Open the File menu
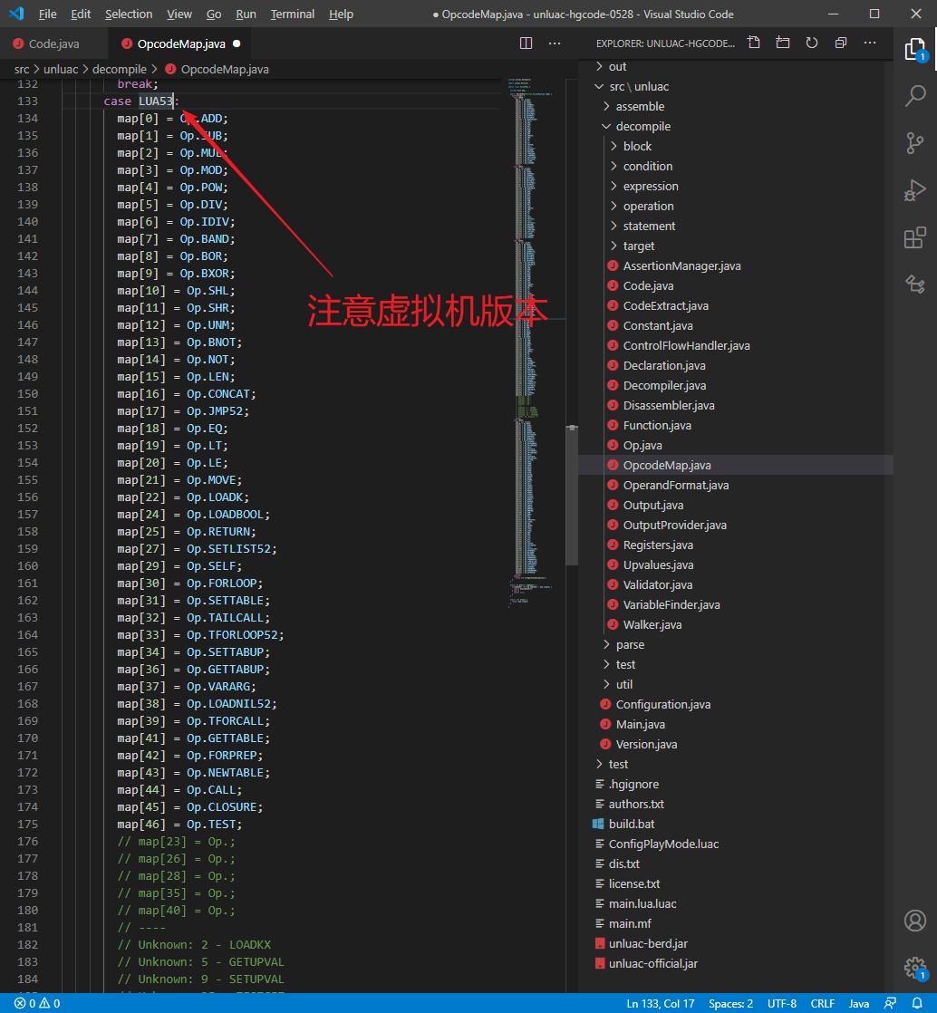 click(47, 14)
